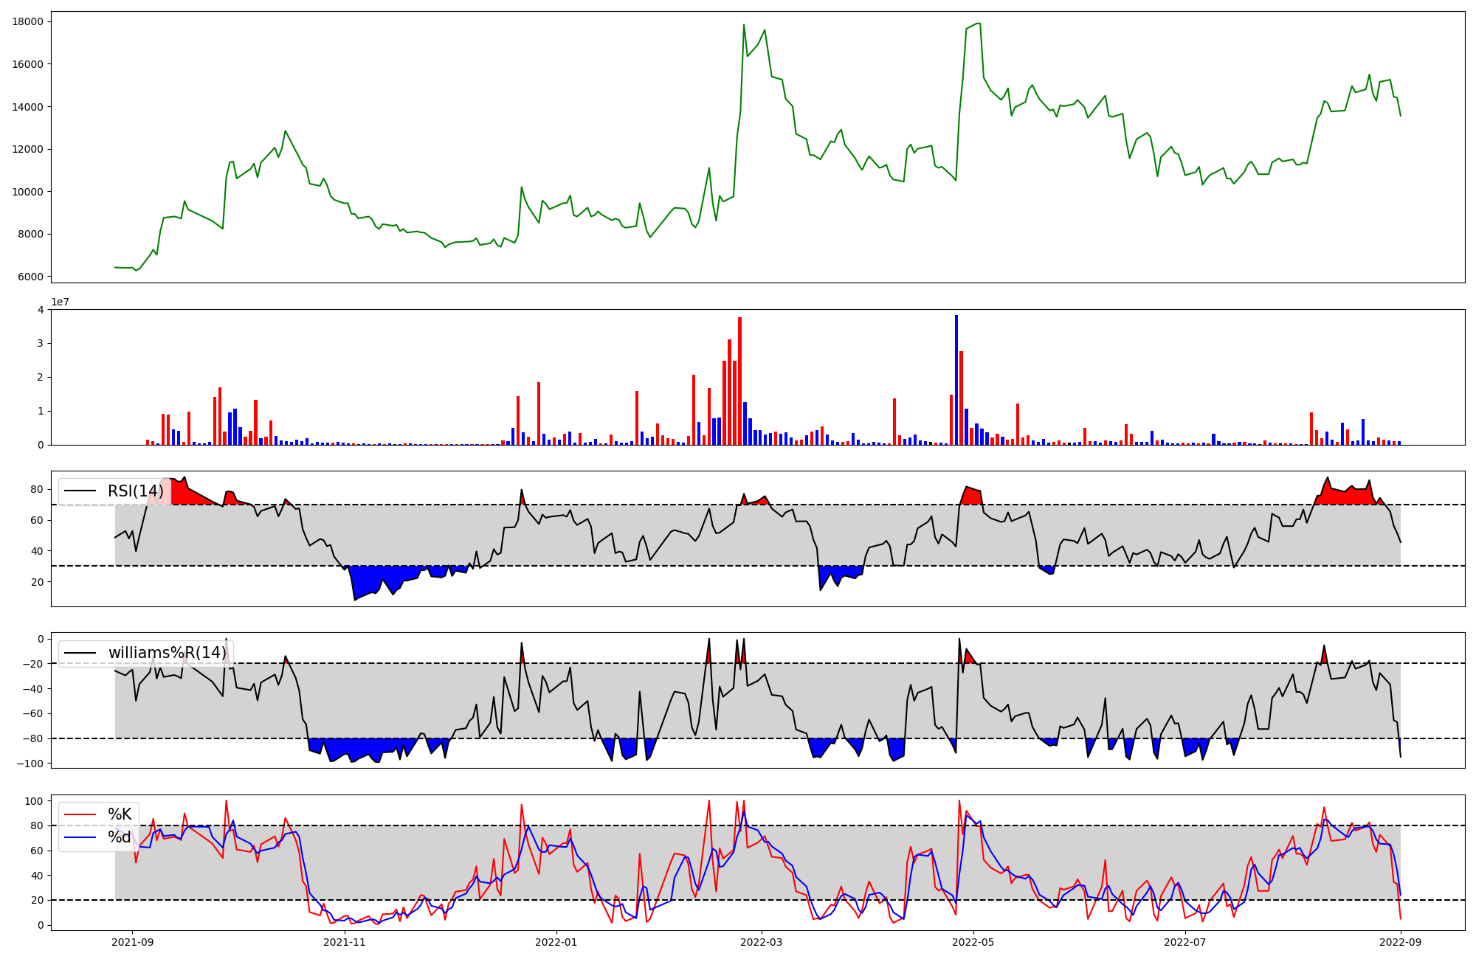Click the %K legend text
1476x959 pixels.
tap(120, 814)
